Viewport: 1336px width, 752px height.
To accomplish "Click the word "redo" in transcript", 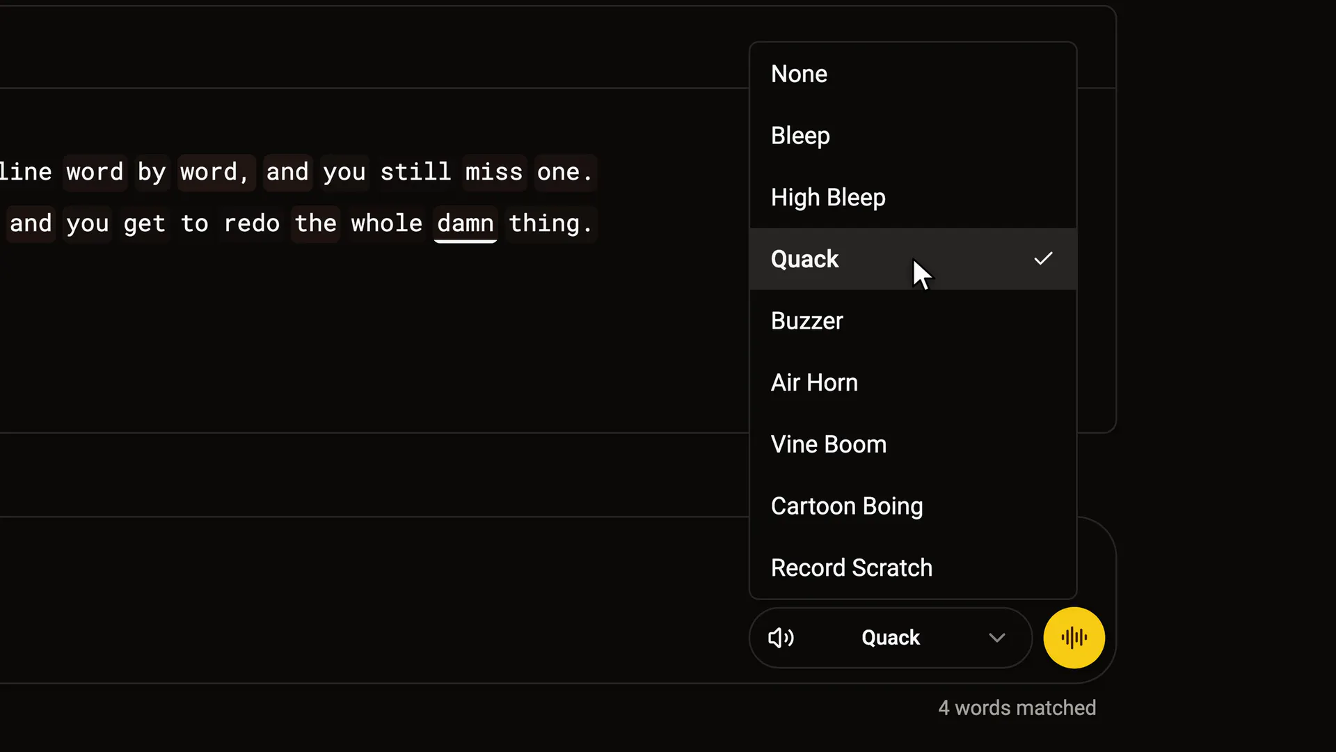I will click(x=252, y=224).
